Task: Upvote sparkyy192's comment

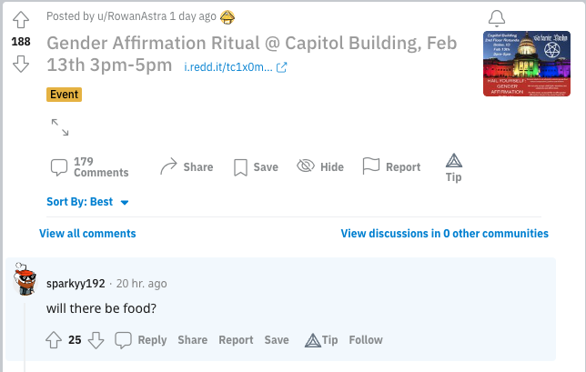Action: pyautogui.click(x=54, y=340)
